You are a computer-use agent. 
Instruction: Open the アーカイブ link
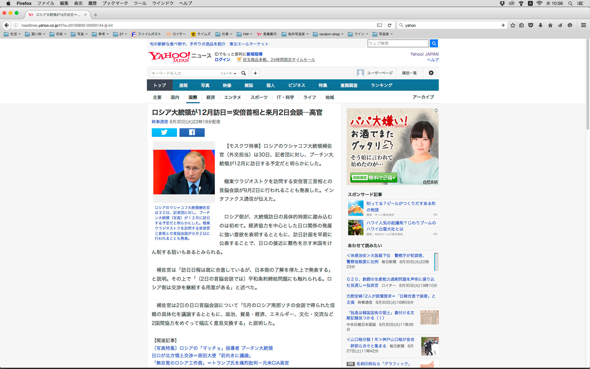tap(423, 97)
